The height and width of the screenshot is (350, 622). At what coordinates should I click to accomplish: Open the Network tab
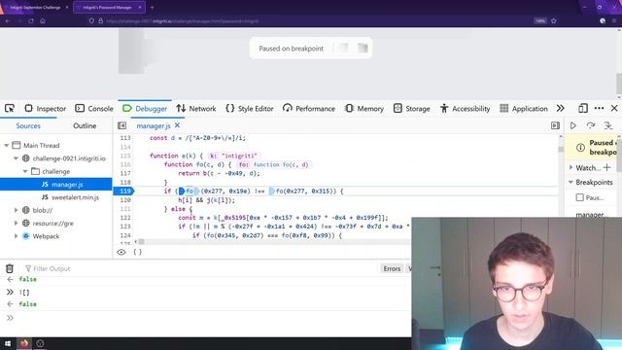196,108
